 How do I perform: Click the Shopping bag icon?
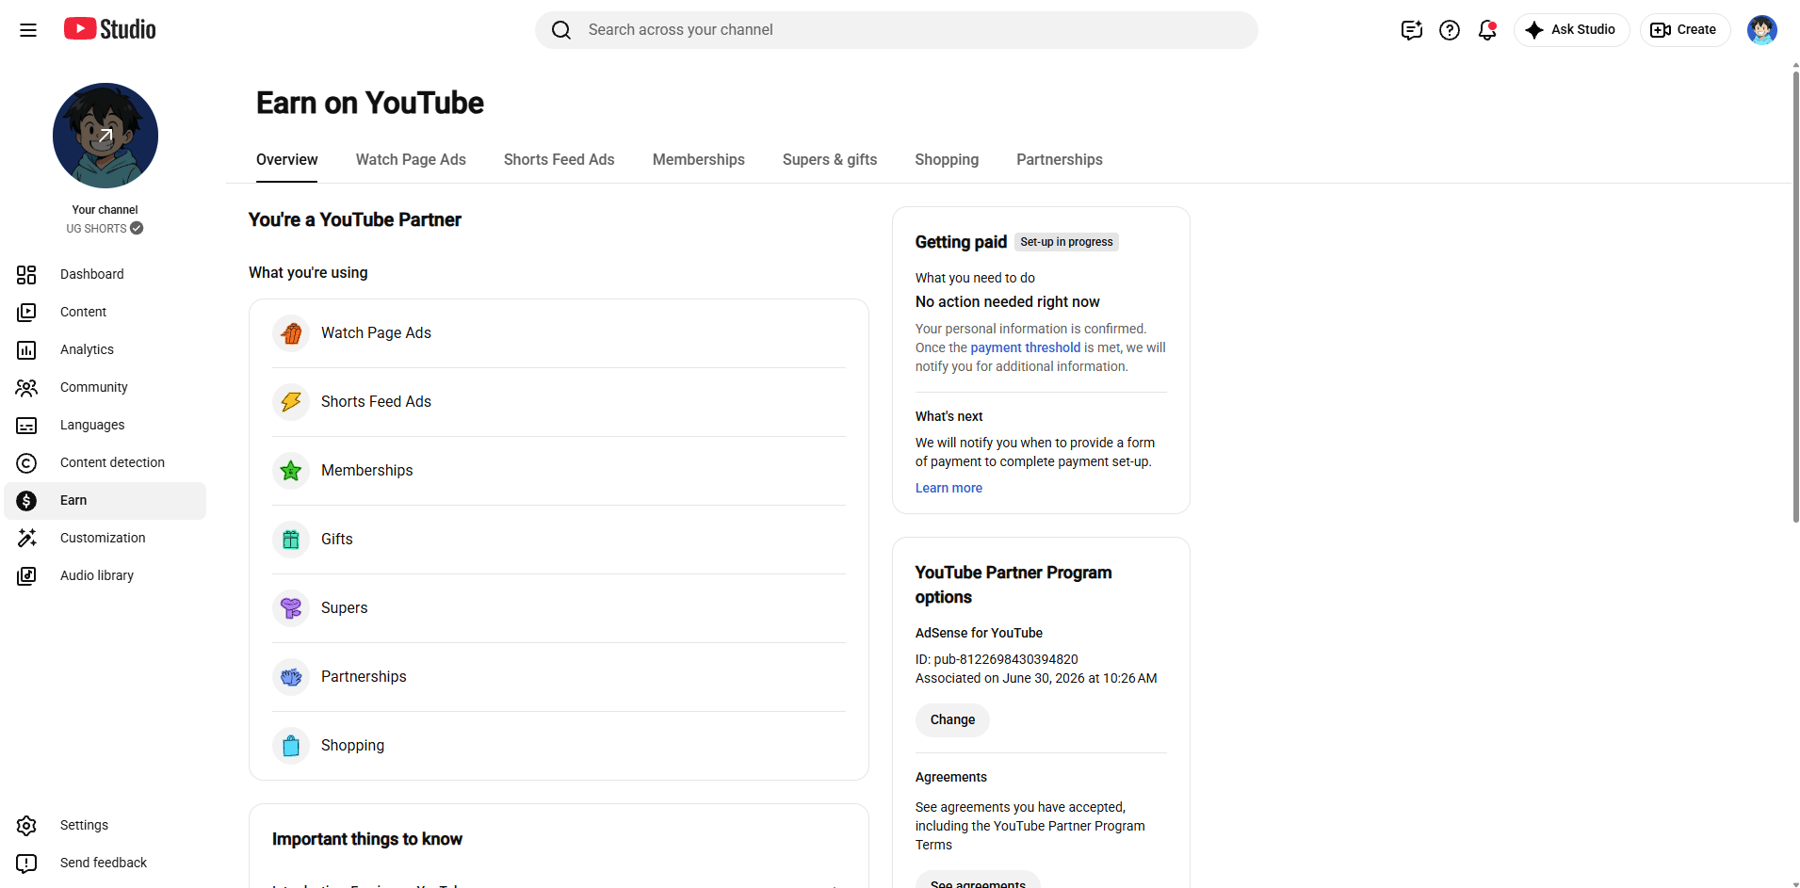[x=291, y=746]
